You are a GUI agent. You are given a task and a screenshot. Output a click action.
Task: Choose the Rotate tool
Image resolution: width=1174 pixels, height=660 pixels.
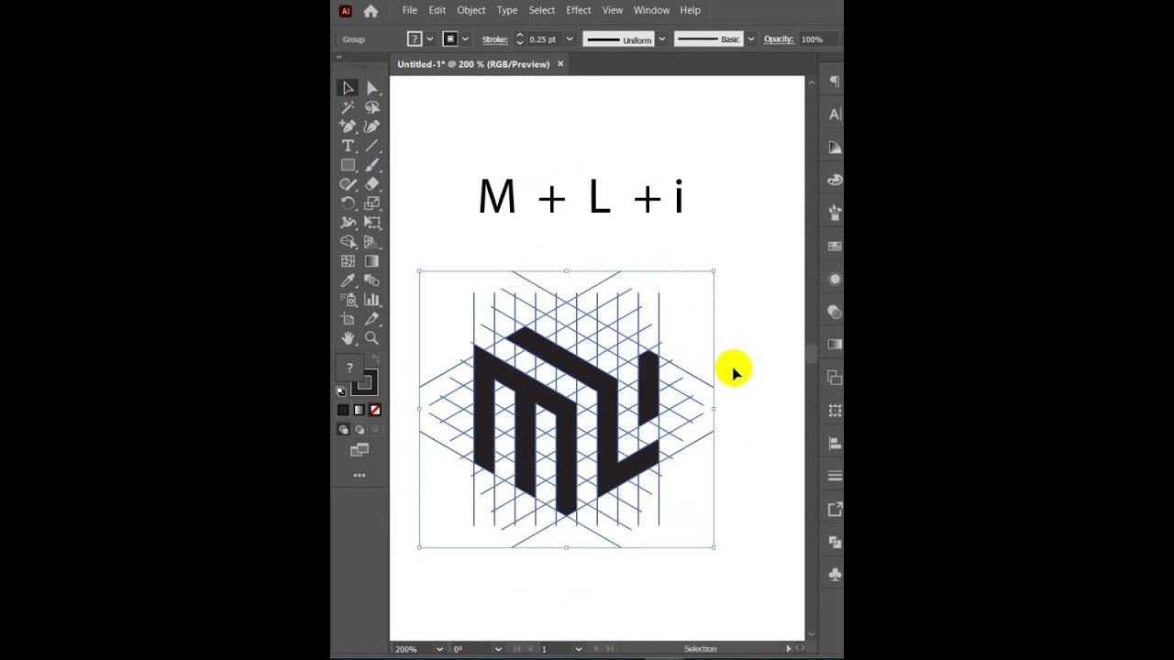point(348,203)
